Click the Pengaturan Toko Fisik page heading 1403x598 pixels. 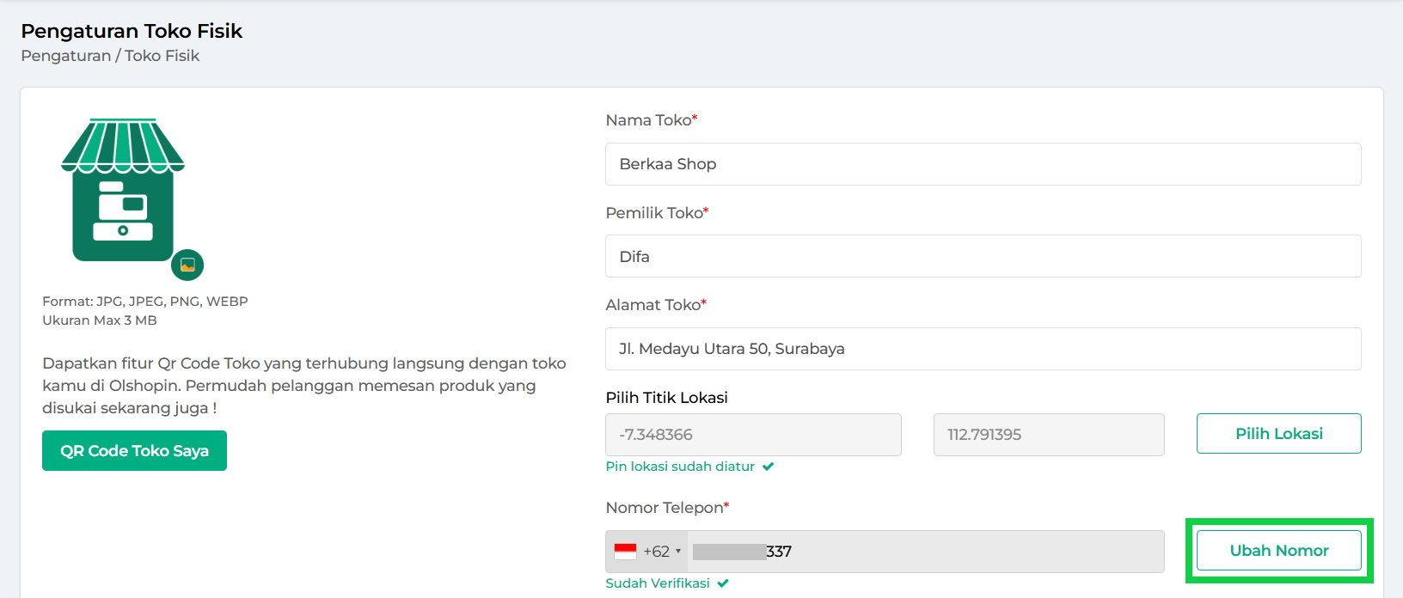click(x=132, y=31)
